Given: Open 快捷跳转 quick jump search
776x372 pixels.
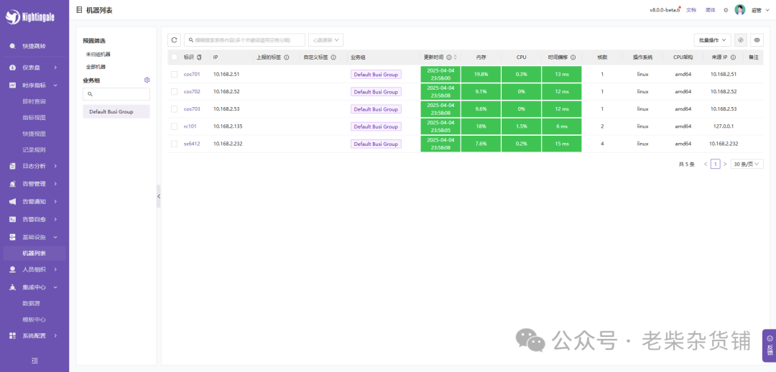Looking at the screenshot, I should point(34,46).
